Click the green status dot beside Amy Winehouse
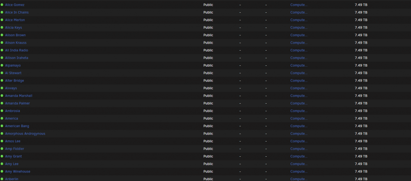The height and width of the screenshot is (181, 411). click(x=2, y=171)
